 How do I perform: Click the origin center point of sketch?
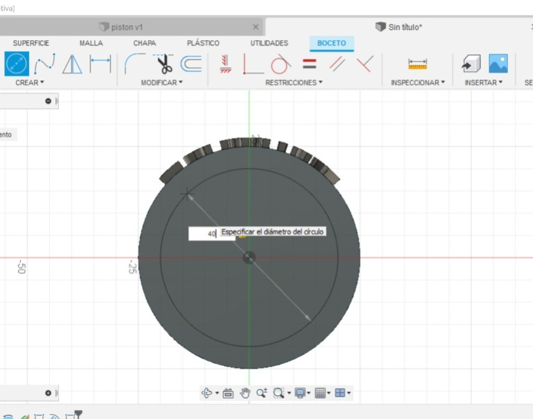point(249,258)
